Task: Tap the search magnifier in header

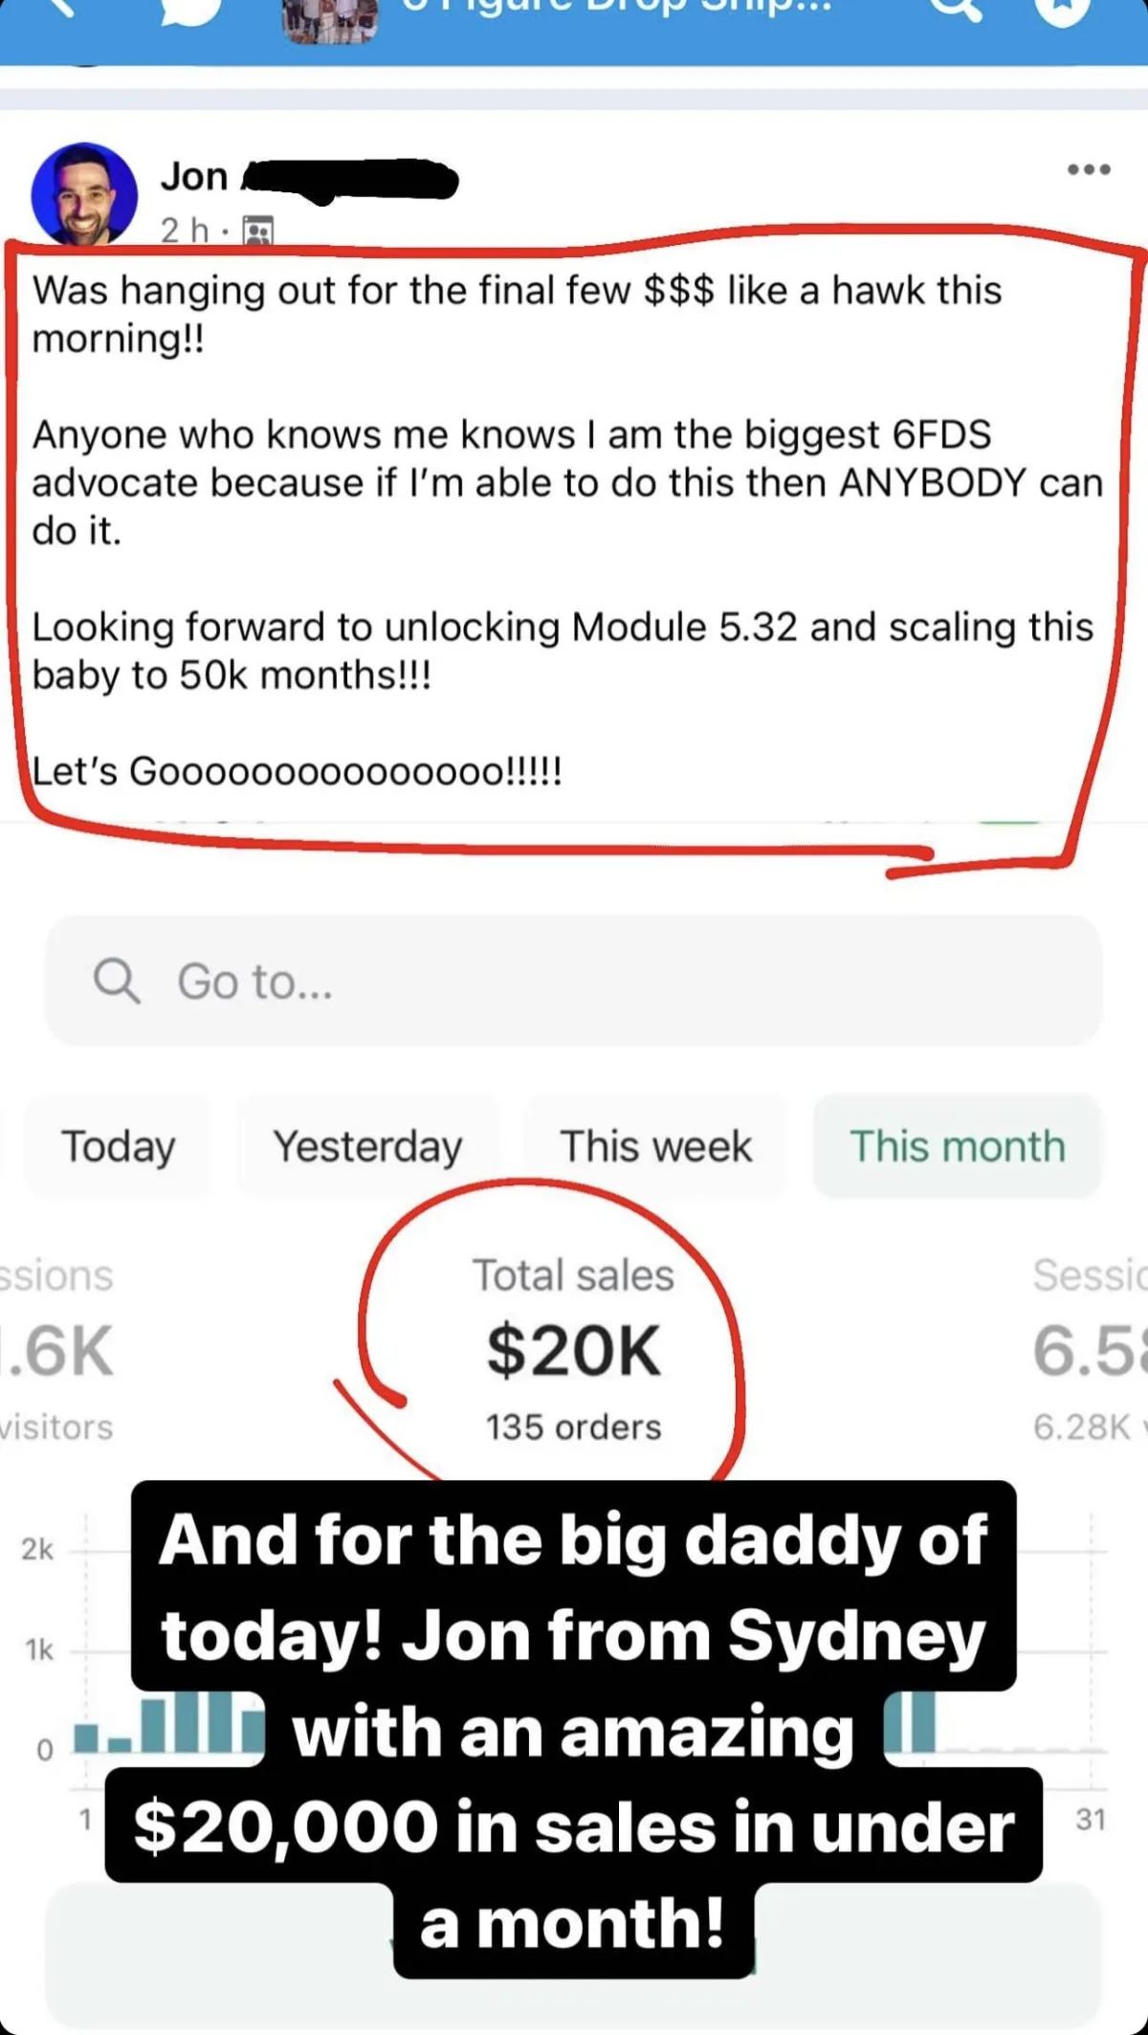Action: (x=956, y=10)
